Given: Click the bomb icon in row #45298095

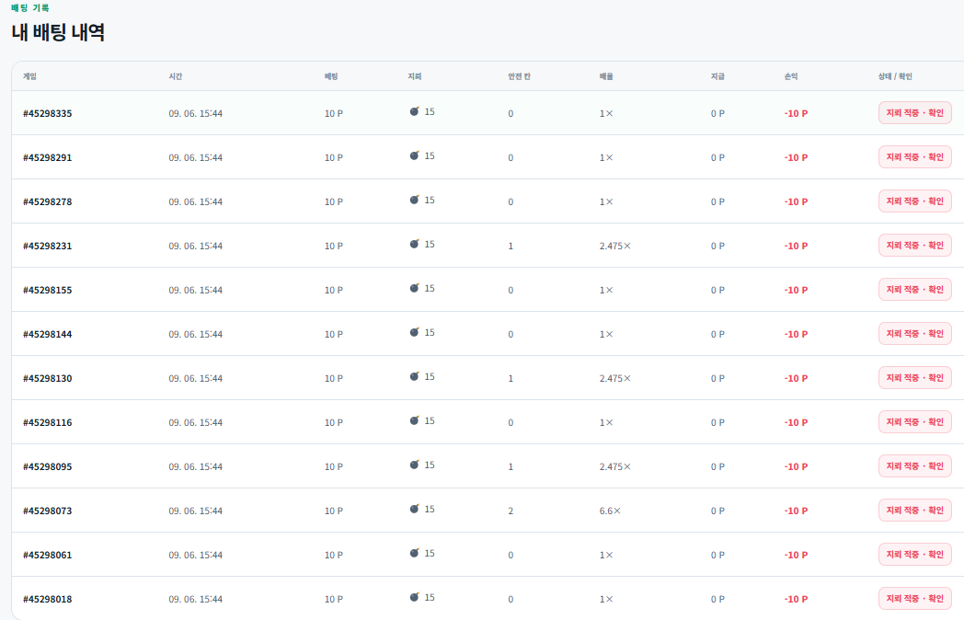Looking at the screenshot, I should (x=414, y=465).
